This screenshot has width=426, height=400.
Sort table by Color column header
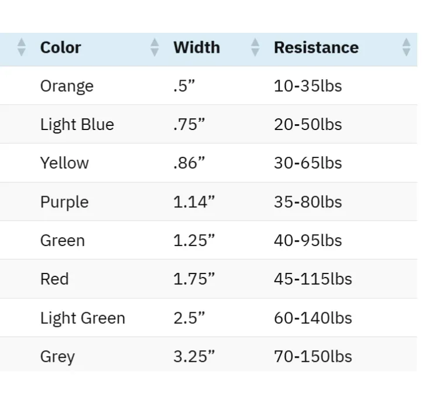tap(61, 47)
